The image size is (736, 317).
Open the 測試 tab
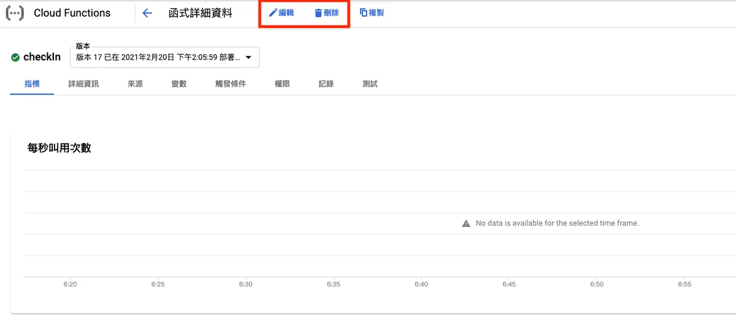pyautogui.click(x=370, y=84)
